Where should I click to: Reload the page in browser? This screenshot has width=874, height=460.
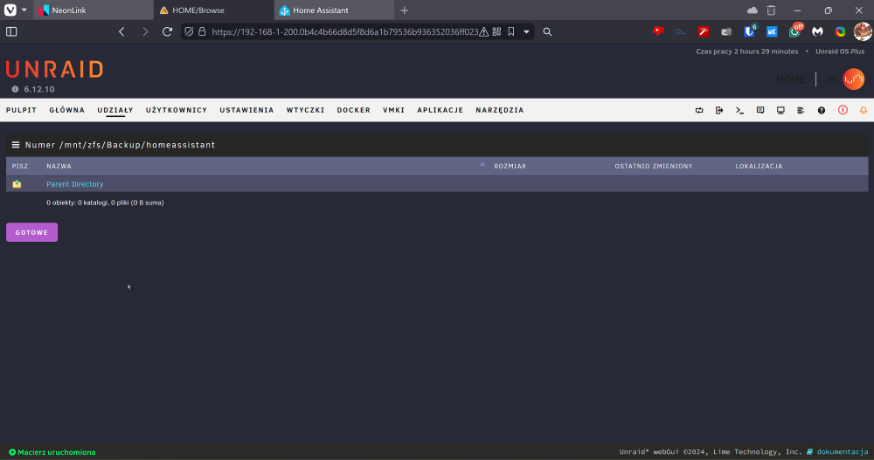click(167, 31)
